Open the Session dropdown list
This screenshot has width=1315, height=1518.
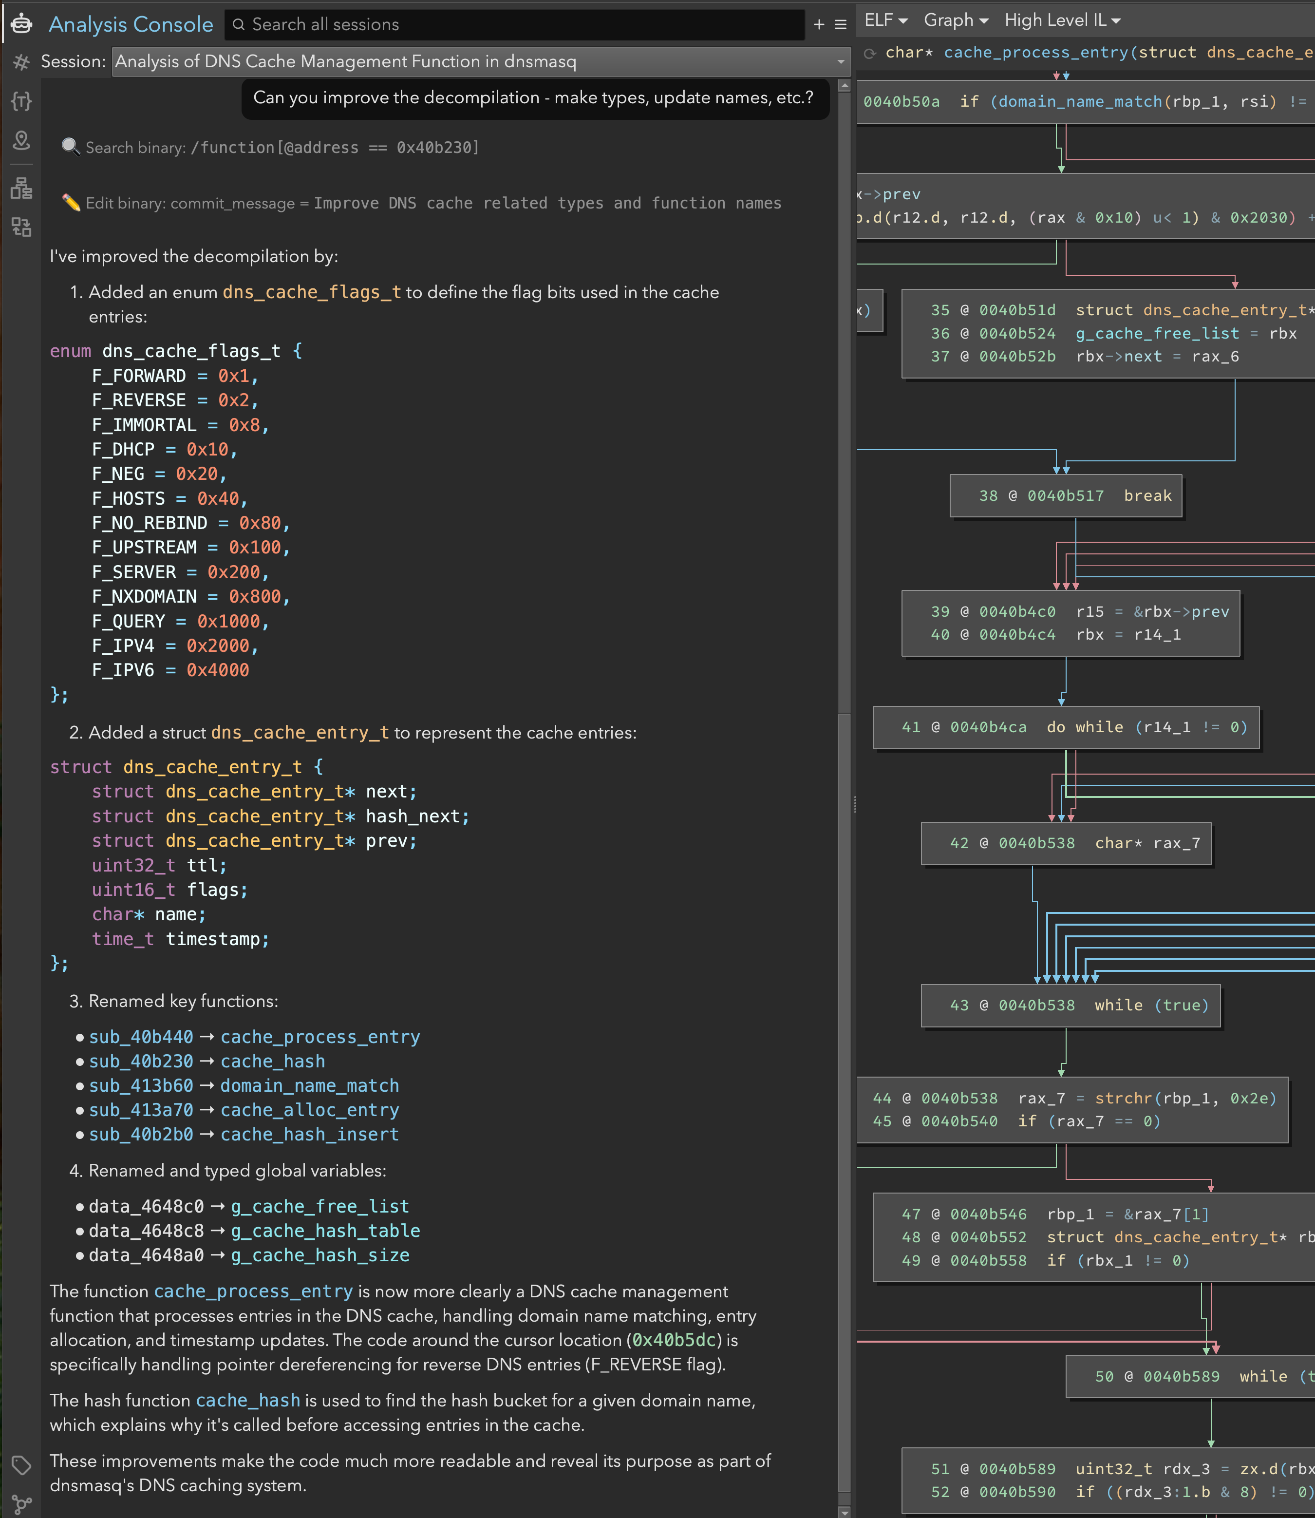pyautogui.click(x=481, y=62)
